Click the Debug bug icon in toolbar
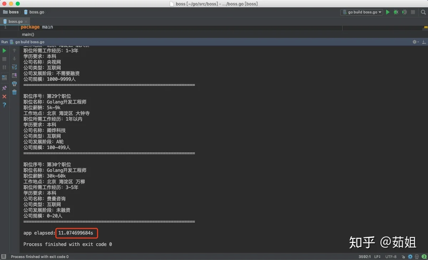Screen dimensions: 428x260 click(x=396, y=12)
